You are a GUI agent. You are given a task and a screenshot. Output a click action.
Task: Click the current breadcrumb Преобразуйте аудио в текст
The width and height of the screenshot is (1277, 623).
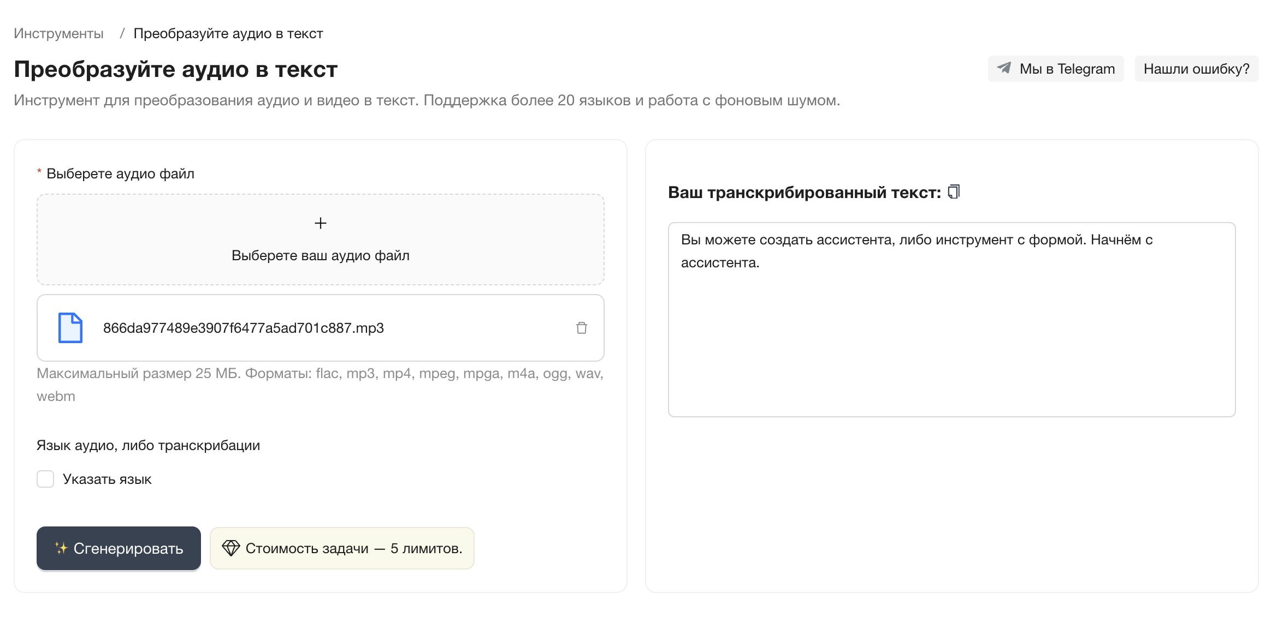[x=228, y=33]
